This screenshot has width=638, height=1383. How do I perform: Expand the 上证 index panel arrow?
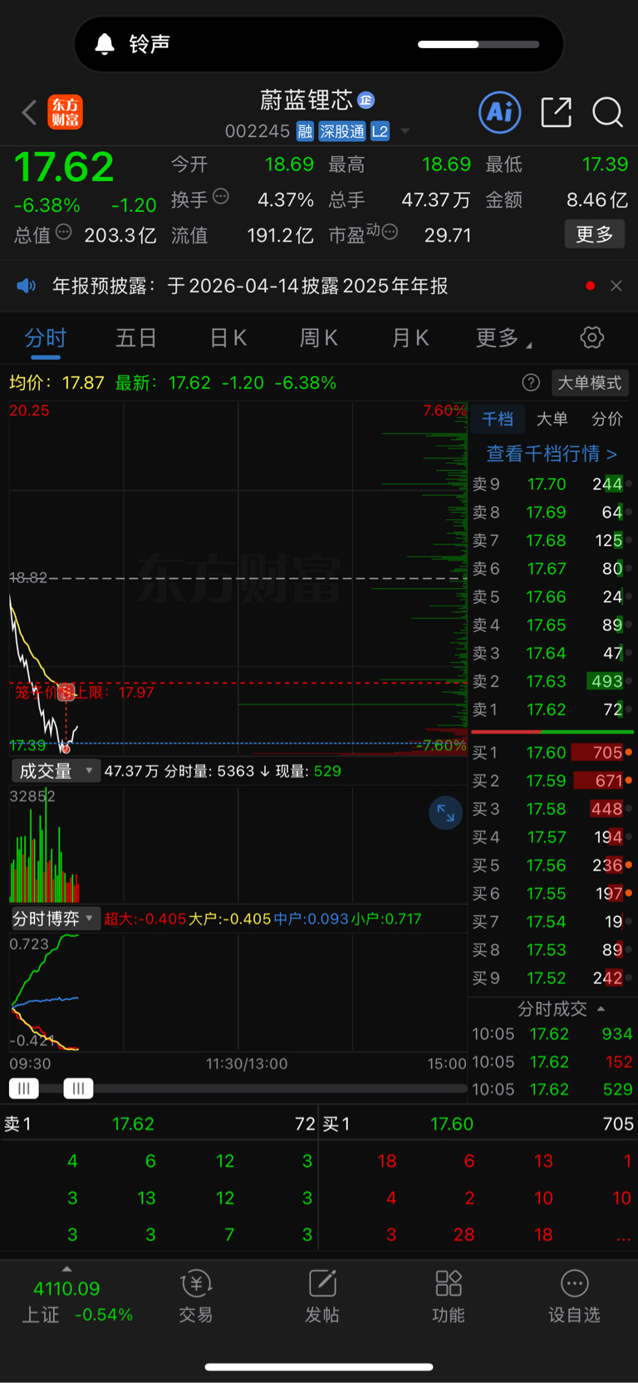tap(66, 1269)
